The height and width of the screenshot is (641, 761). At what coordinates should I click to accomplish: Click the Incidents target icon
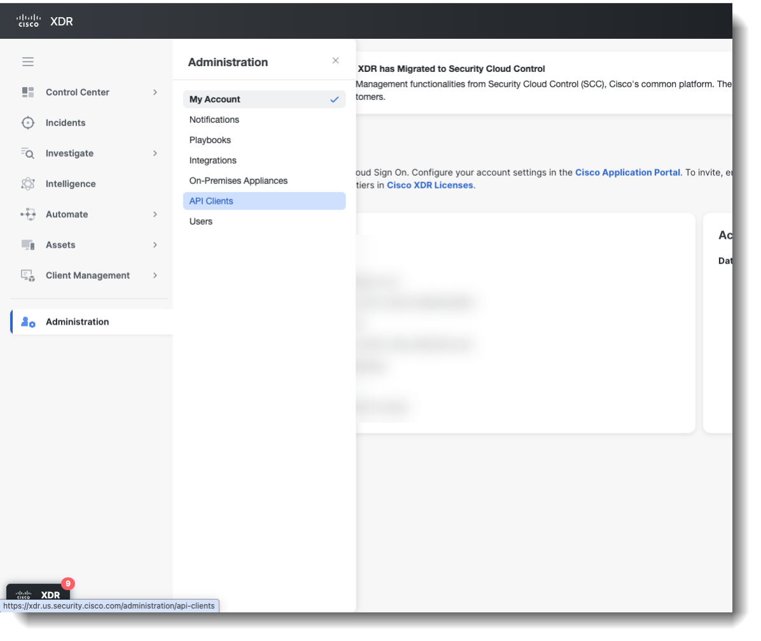tap(28, 123)
